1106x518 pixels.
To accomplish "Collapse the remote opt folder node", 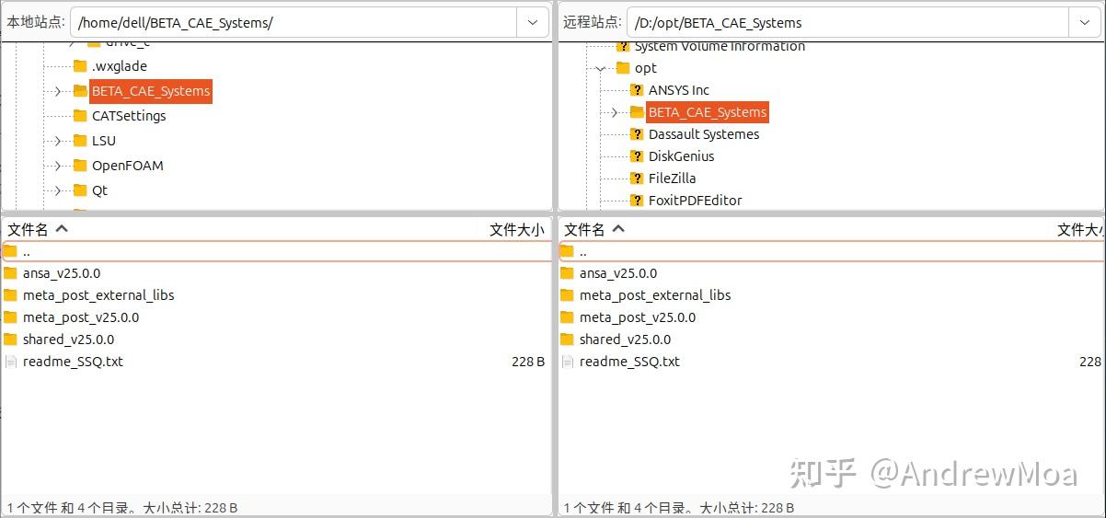I will 601,68.
